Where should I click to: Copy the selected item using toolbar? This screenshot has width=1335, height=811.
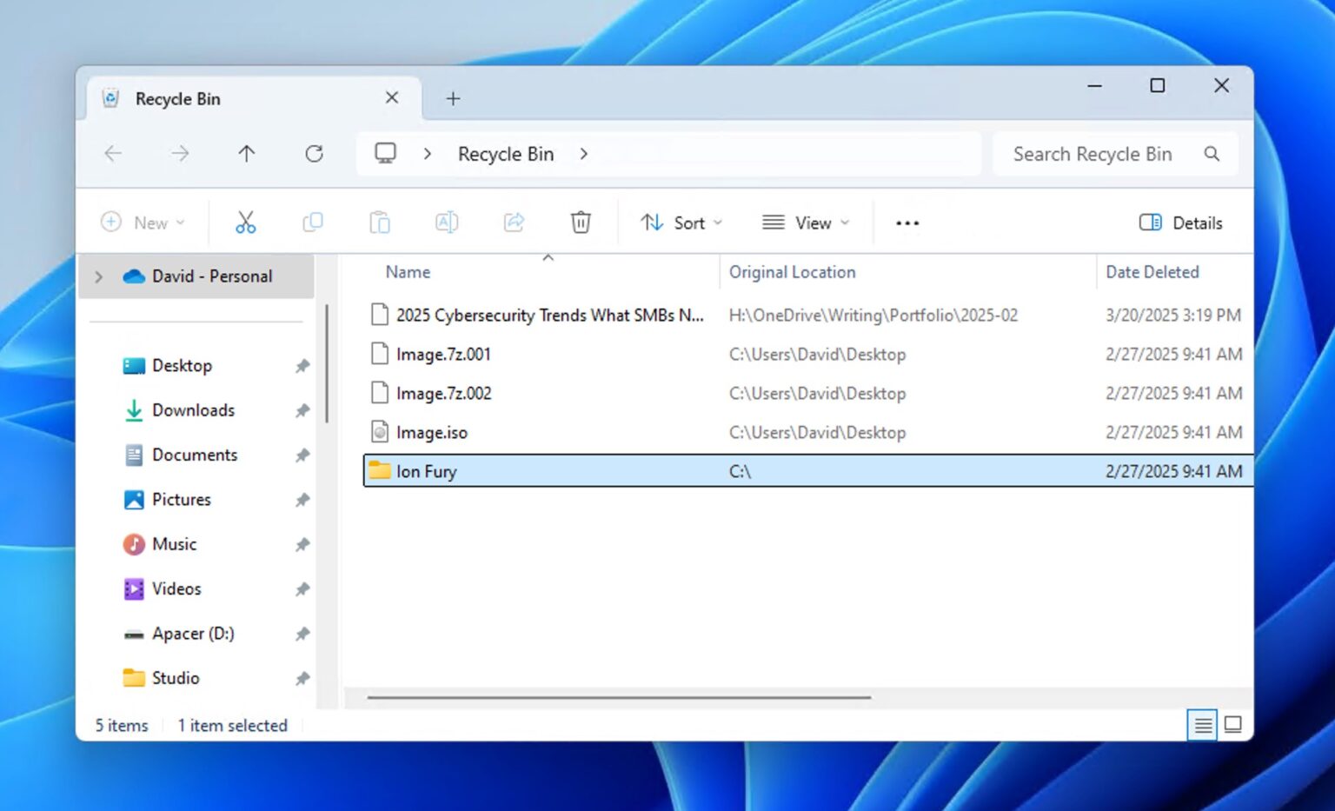click(x=312, y=223)
